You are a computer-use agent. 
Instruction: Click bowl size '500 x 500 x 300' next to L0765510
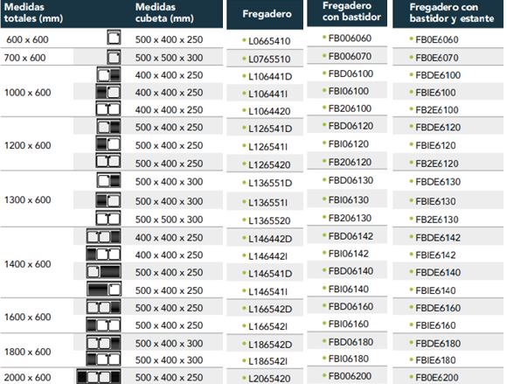(169, 58)
